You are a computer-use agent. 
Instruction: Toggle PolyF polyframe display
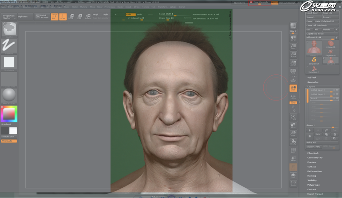click(x=293, y=151)
